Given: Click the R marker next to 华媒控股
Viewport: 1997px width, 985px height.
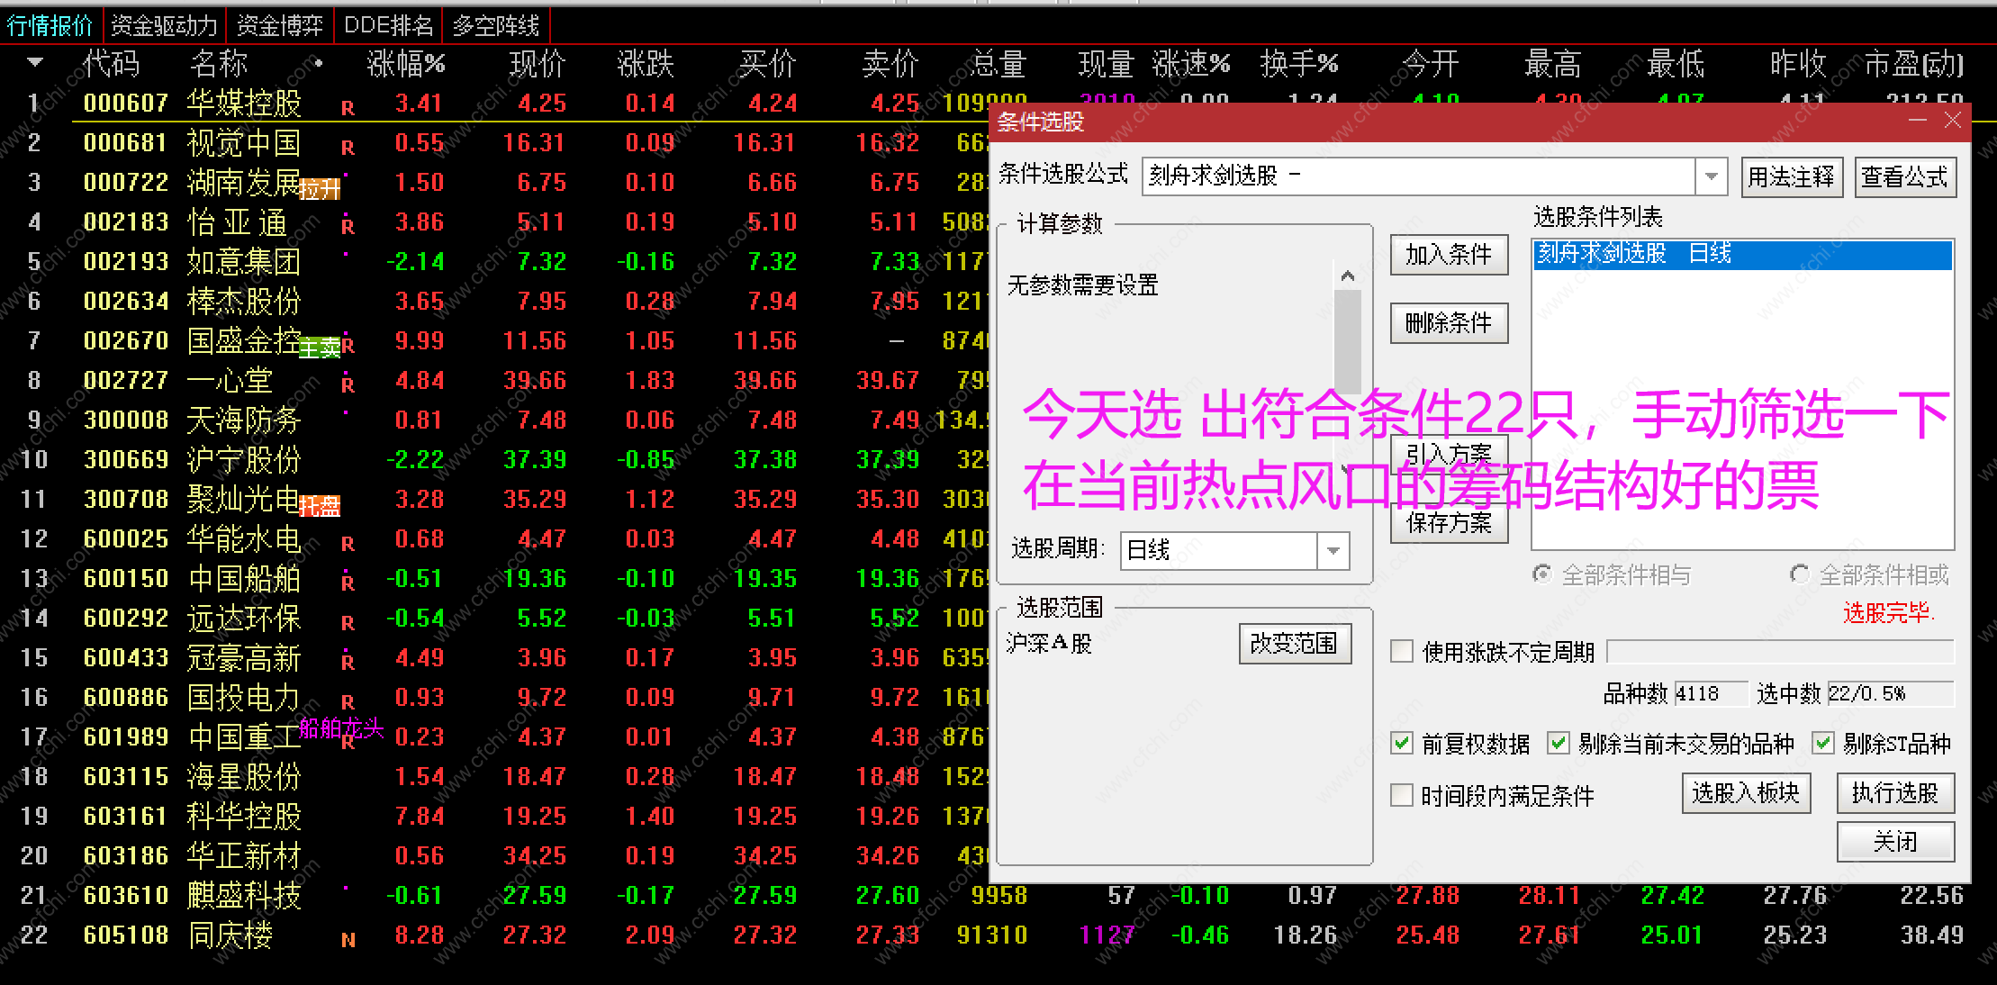Looking at the screenshot, I should pos(348,109).
